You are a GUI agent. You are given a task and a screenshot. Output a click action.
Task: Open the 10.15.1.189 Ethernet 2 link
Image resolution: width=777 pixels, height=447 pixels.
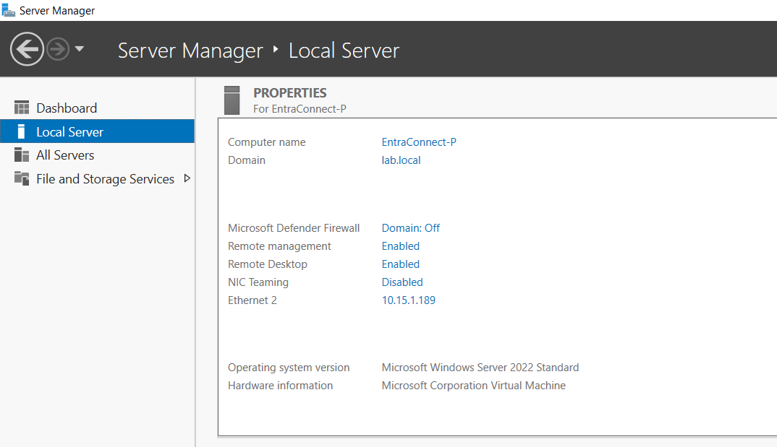[x=408, y=300]
